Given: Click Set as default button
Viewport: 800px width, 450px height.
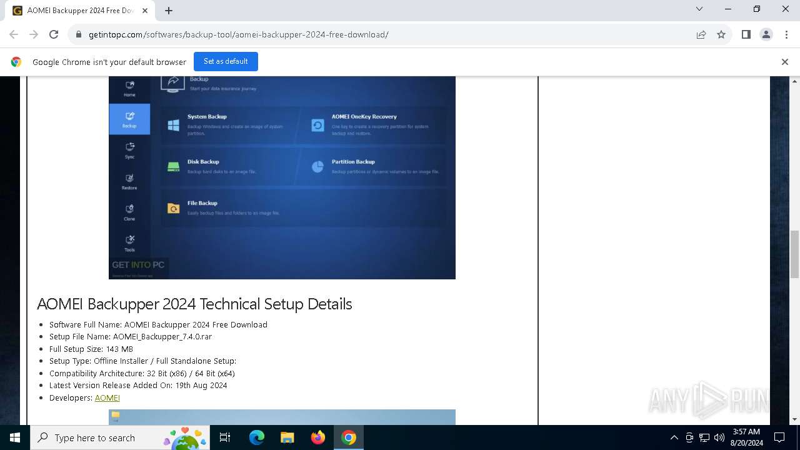Looking at the screenshot, I should pos(226,61).
